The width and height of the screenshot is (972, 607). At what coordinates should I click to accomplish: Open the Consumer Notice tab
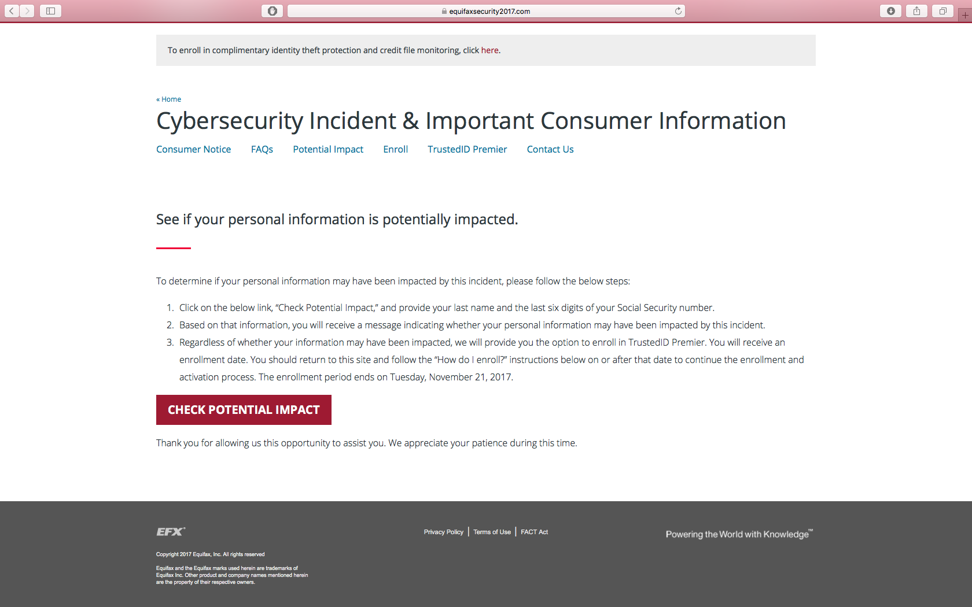coord(193,149)
